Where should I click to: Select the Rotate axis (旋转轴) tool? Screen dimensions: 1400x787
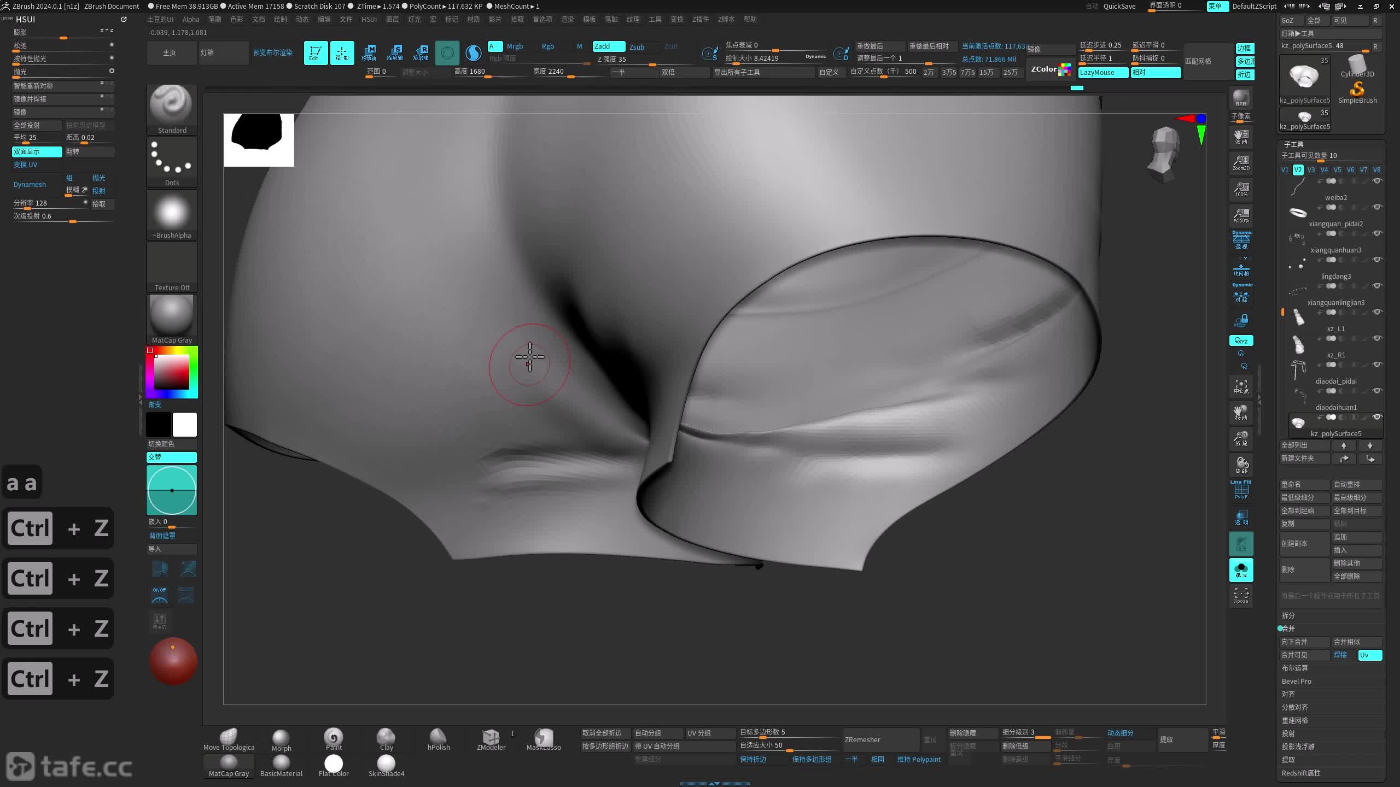[x=421, y=53]
